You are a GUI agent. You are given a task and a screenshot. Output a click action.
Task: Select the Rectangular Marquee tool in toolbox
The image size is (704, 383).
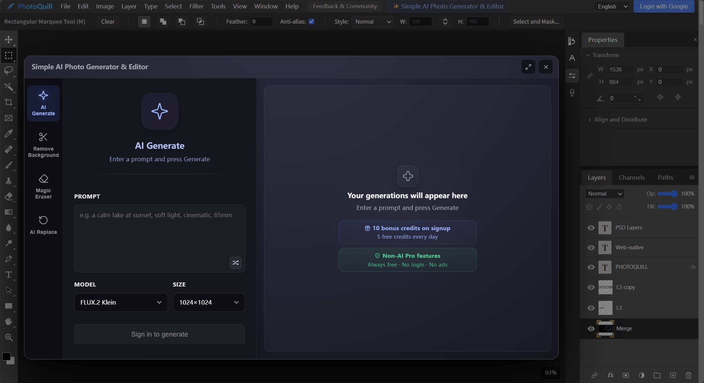pyautogui.click(x=8, y=55)
